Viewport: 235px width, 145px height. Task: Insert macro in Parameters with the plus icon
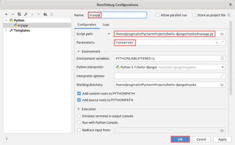[217, 43]
